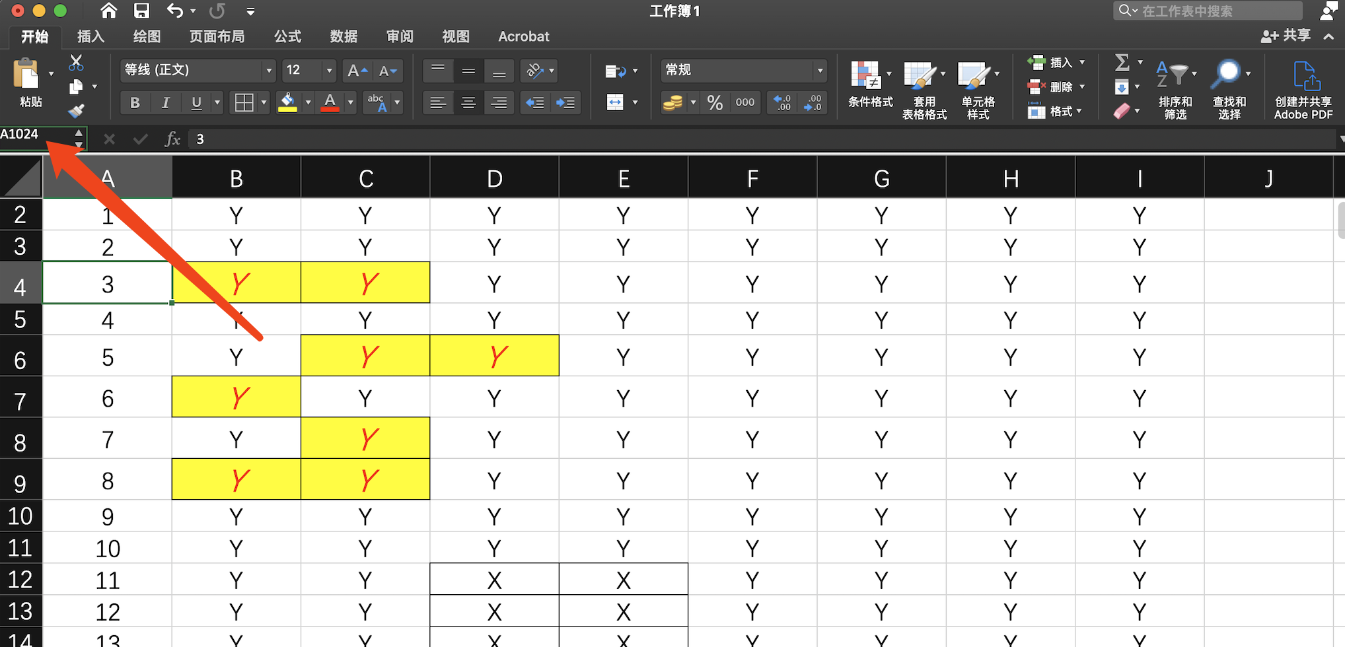Screen dimensions: 1345x647
Task: Click the AutoSum Σ icon
Action: [1122, 62]
